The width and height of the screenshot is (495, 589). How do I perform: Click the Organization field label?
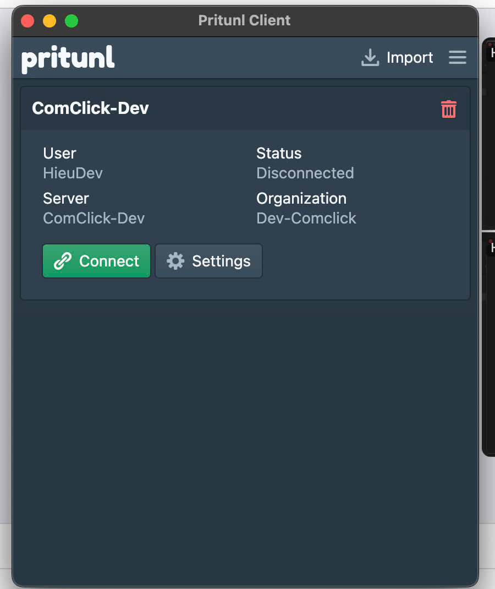pyautogui.click(x=301, y=199)
